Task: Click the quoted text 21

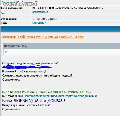Action: (x=6, y=52)
